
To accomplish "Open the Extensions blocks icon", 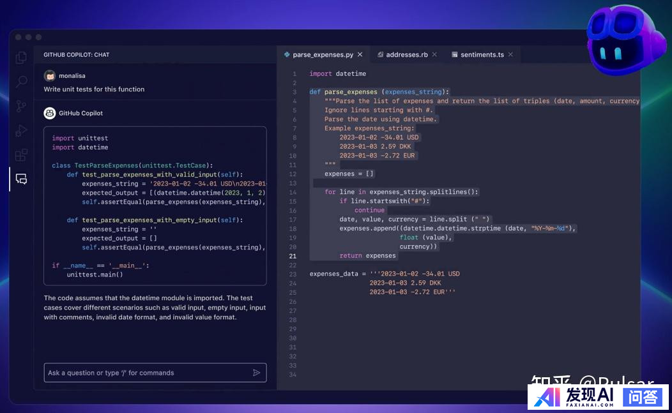I will tap(22, 154).
